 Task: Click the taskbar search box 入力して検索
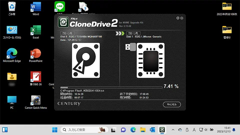click(84, 130)
